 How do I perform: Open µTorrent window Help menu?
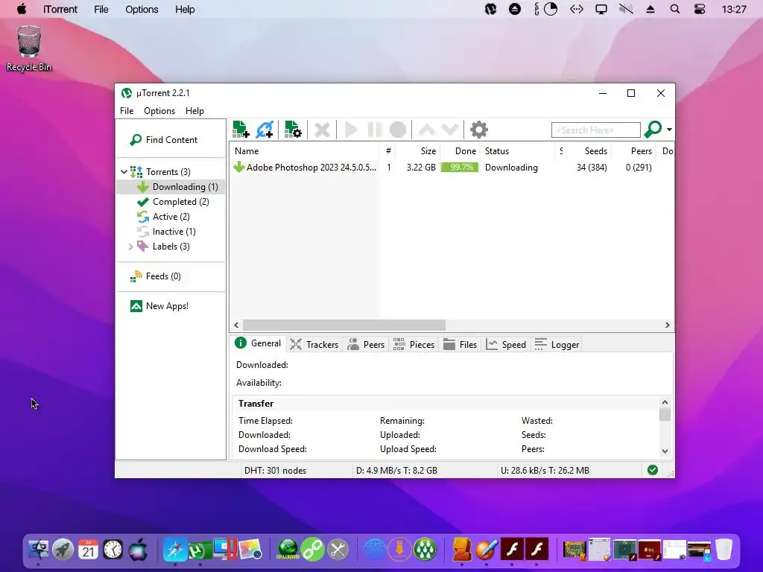tap(194, 111)
